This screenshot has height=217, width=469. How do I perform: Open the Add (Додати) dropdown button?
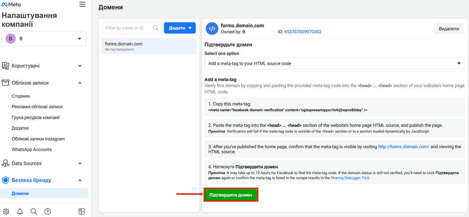(180, 28)
